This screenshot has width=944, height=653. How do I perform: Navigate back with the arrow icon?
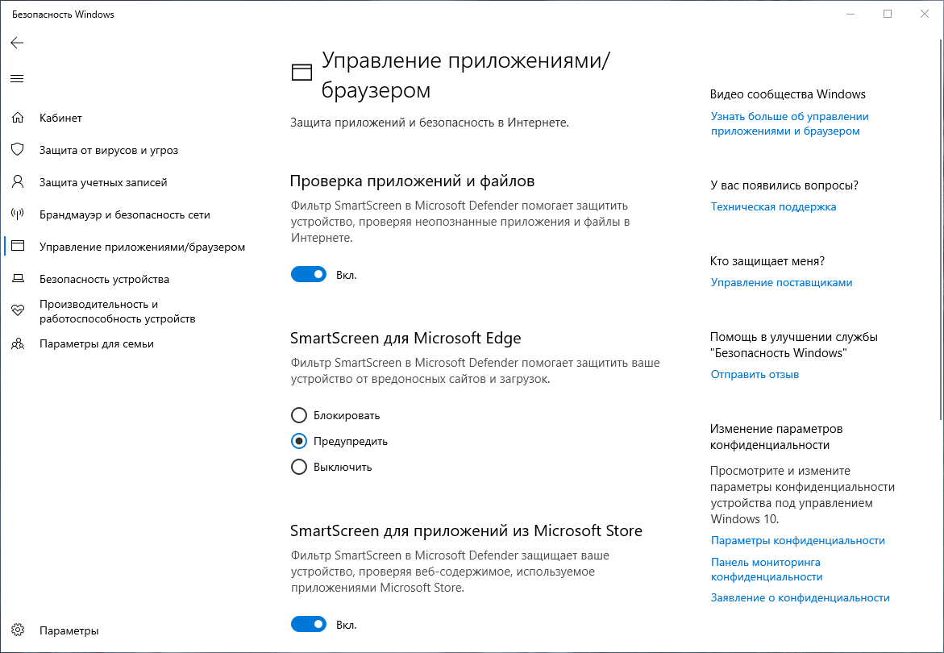(17, 43)
